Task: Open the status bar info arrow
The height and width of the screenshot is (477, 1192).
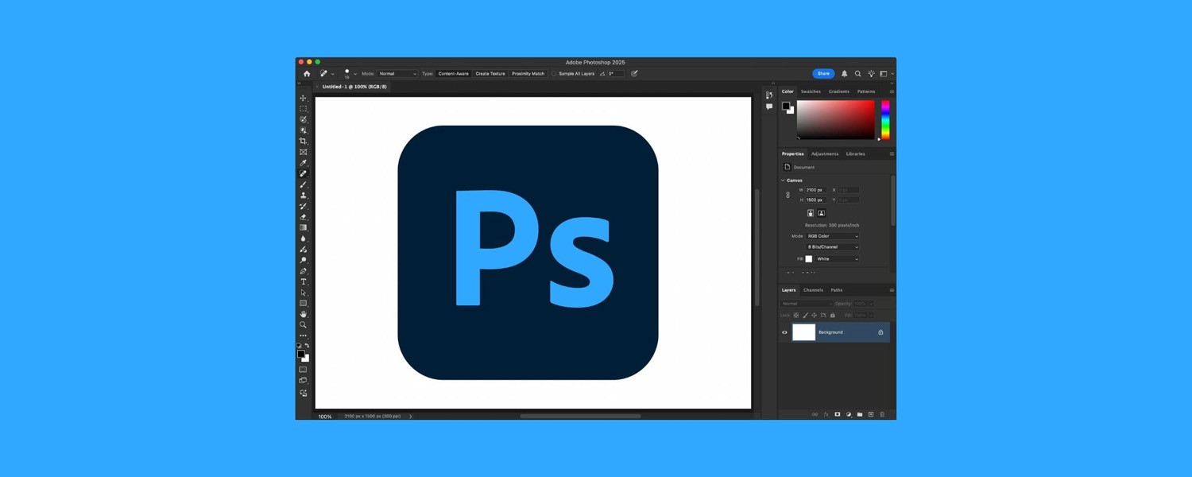Action: click(x=411, y=416)
